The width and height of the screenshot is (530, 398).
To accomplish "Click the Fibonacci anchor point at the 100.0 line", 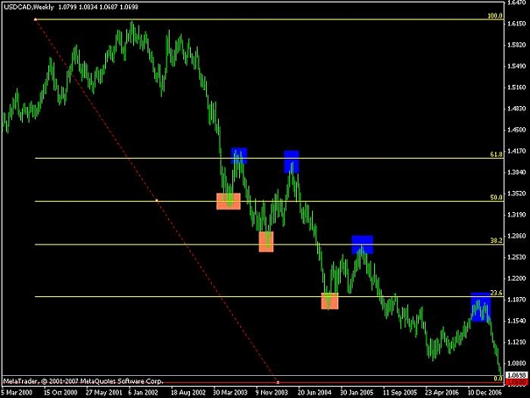I will tap(35, 20).
